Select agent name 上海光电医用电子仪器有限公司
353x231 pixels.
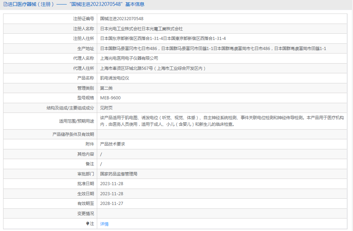click(x=129, y=58)
